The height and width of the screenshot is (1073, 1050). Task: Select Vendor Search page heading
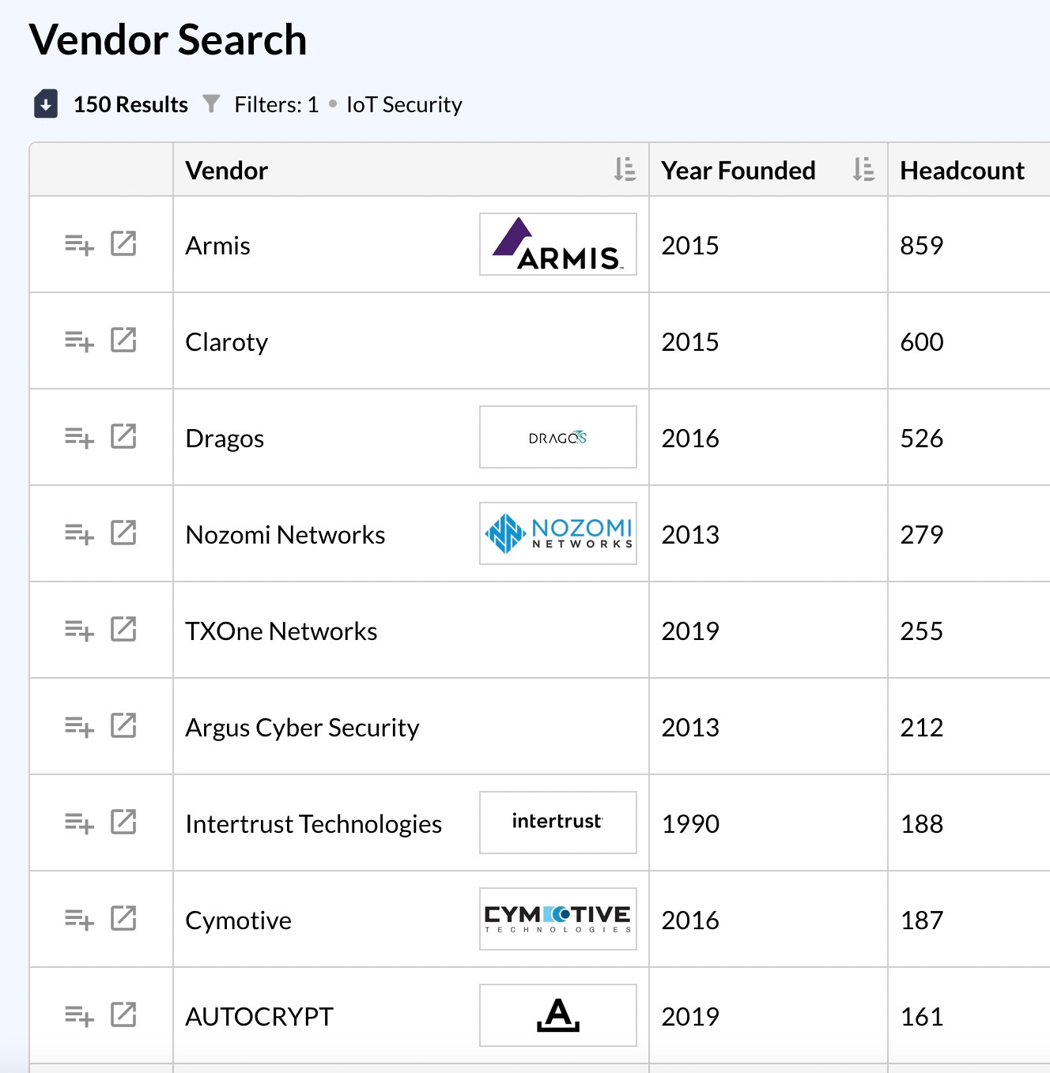click(x=168, y=40)
